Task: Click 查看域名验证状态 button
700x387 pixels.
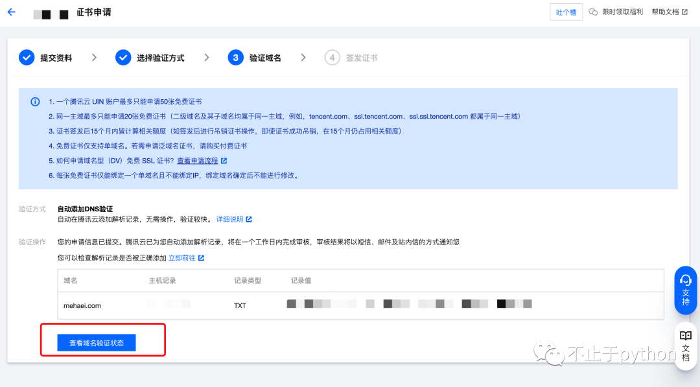Action: tap(97, 343)
